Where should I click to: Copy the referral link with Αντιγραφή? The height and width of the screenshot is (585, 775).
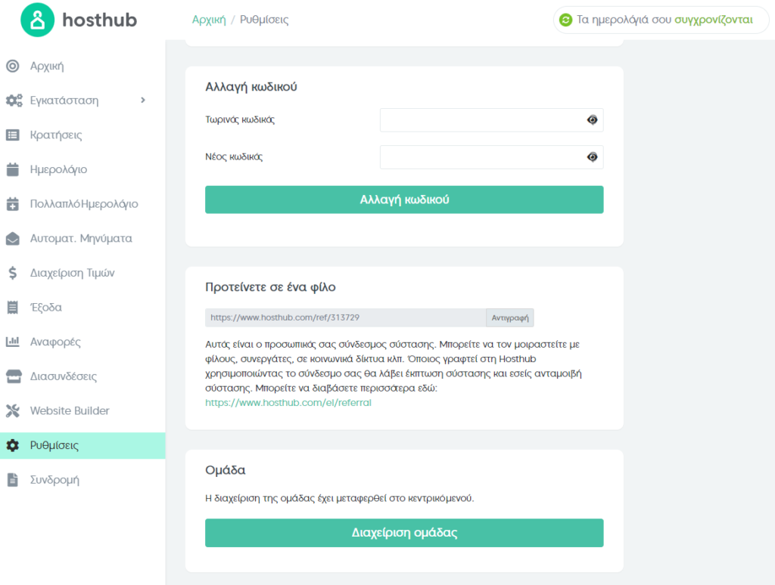click(x=509, y=318)
